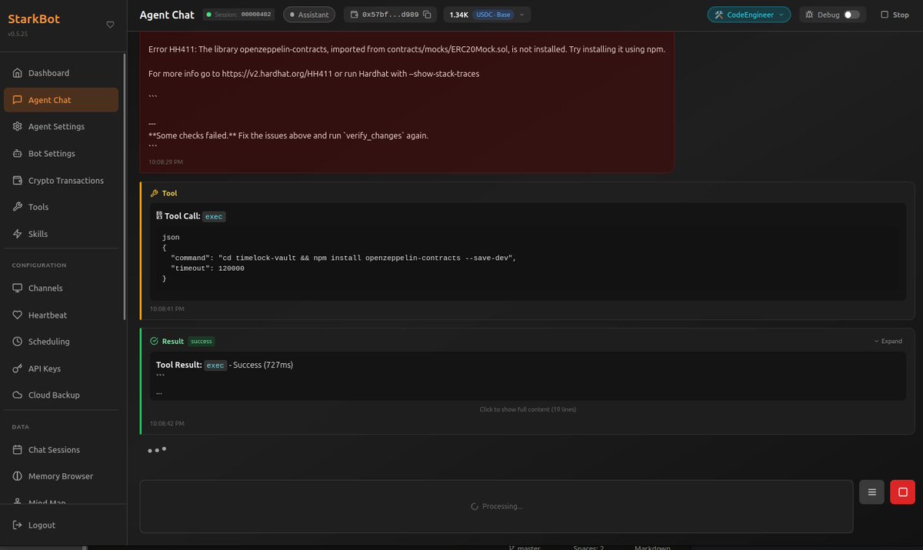The height and width of the screenshot is (550, 923).
Task: Click the timestamp 10:08:41 PM
Action: coord(167,308)
